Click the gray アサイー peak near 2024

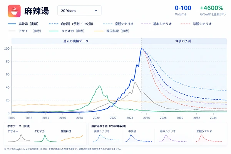pos(135,82)
